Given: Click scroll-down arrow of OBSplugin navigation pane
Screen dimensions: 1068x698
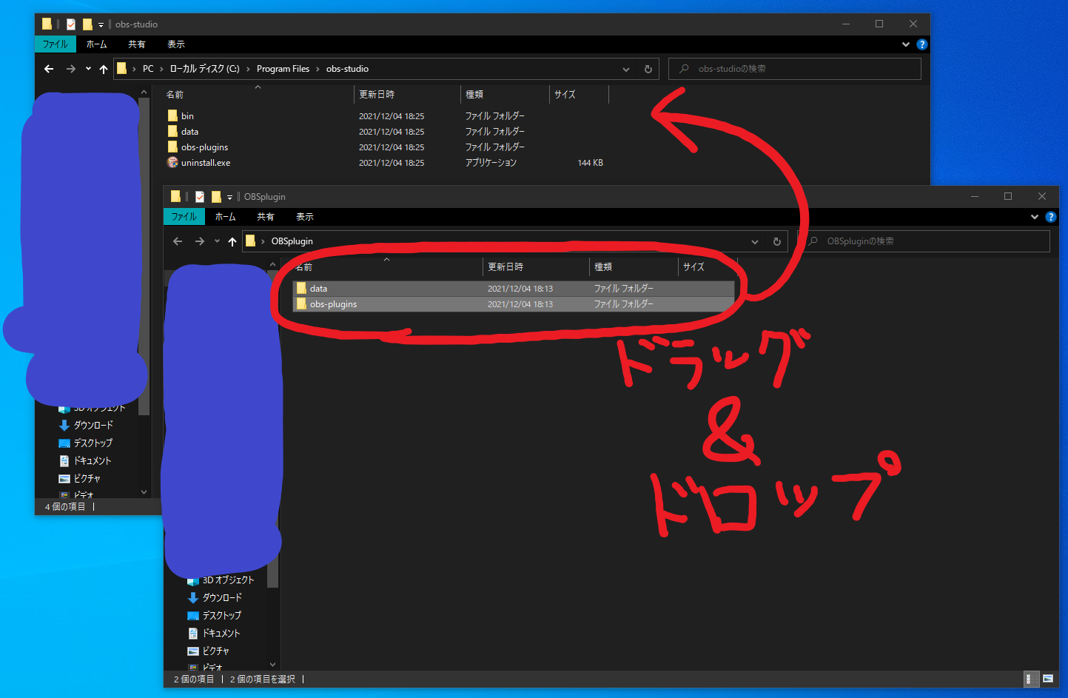Looking at the screenshot, I should (x=273, y=665).
